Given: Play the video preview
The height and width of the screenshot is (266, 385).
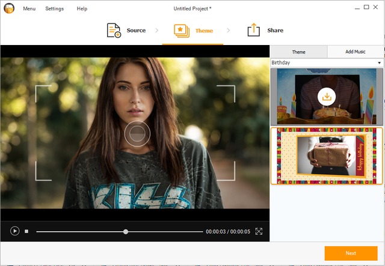Looking at the screenshot, I should tap(15, 231).
